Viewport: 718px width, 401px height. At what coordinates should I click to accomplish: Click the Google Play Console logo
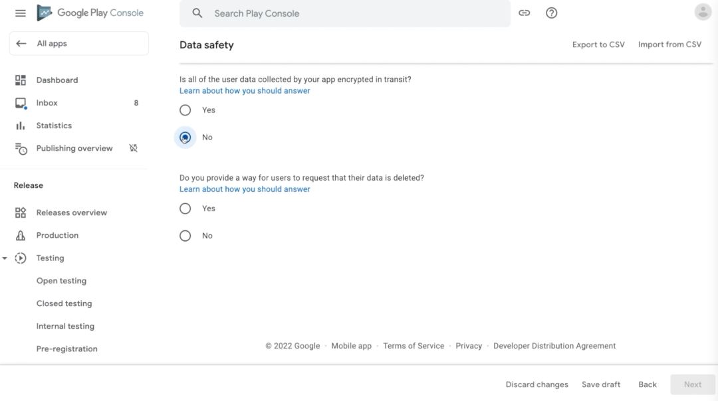click(90, 13)
